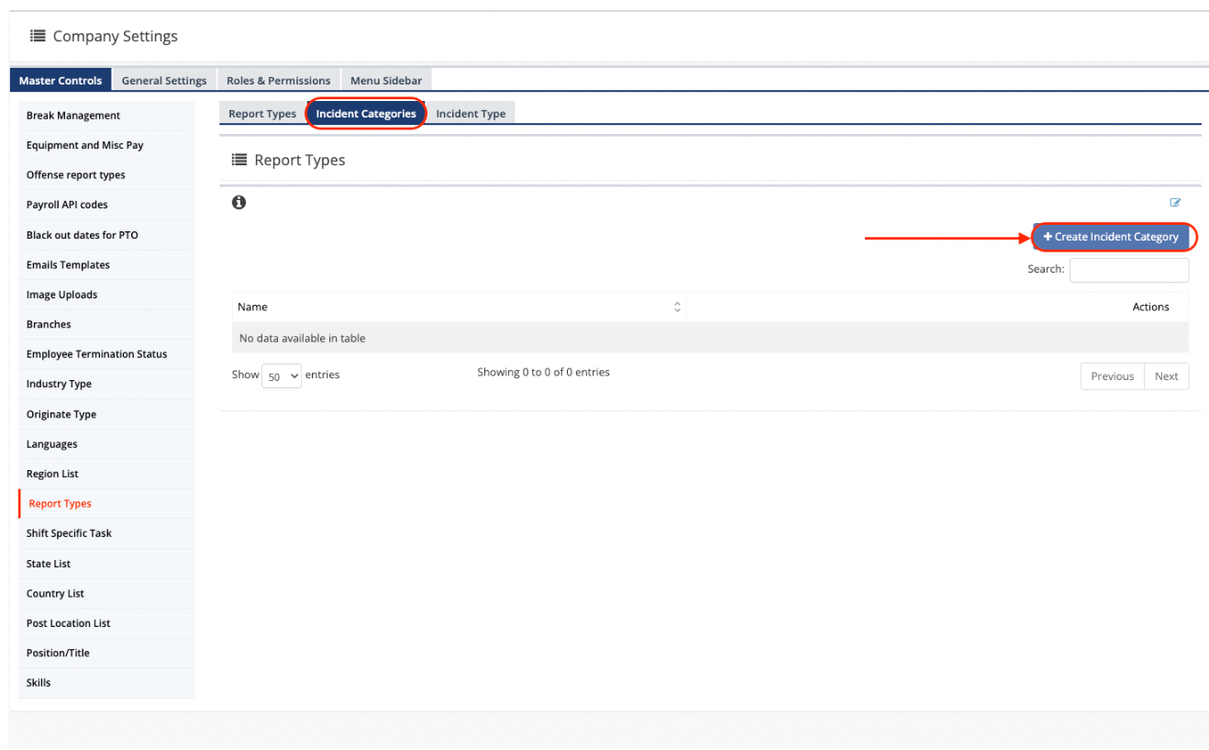The height and width of the screenshot is (750, 1209).
Task: Open the Report Types sub-tab
Action: pos(262,114)
